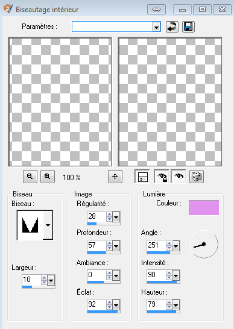Click the Largeur value field showing 10
The image size is (234, 329).
pyautogui.click(x=31, y=280)
